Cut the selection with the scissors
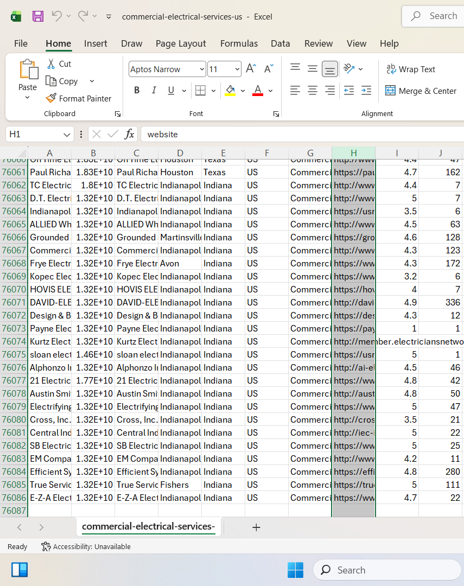This screenshot has width=464, height=586. pyautogui.click(x=59, y=64)
